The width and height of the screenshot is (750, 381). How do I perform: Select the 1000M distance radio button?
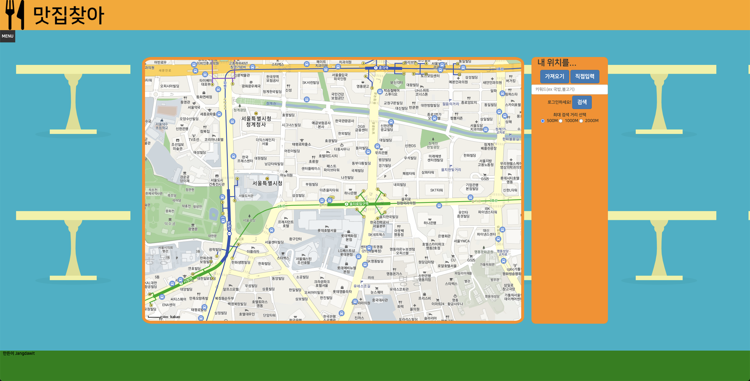(x=561, y=121)
